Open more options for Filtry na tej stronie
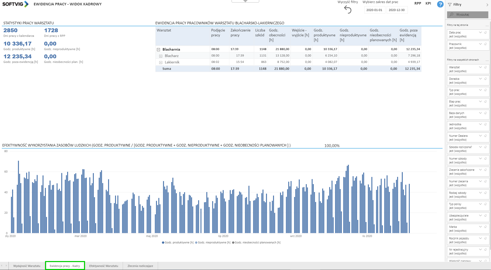The image size is (491, 270). (x=487, y=25)
